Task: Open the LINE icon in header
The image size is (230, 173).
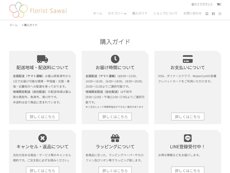Action: (x=207, y=14)
